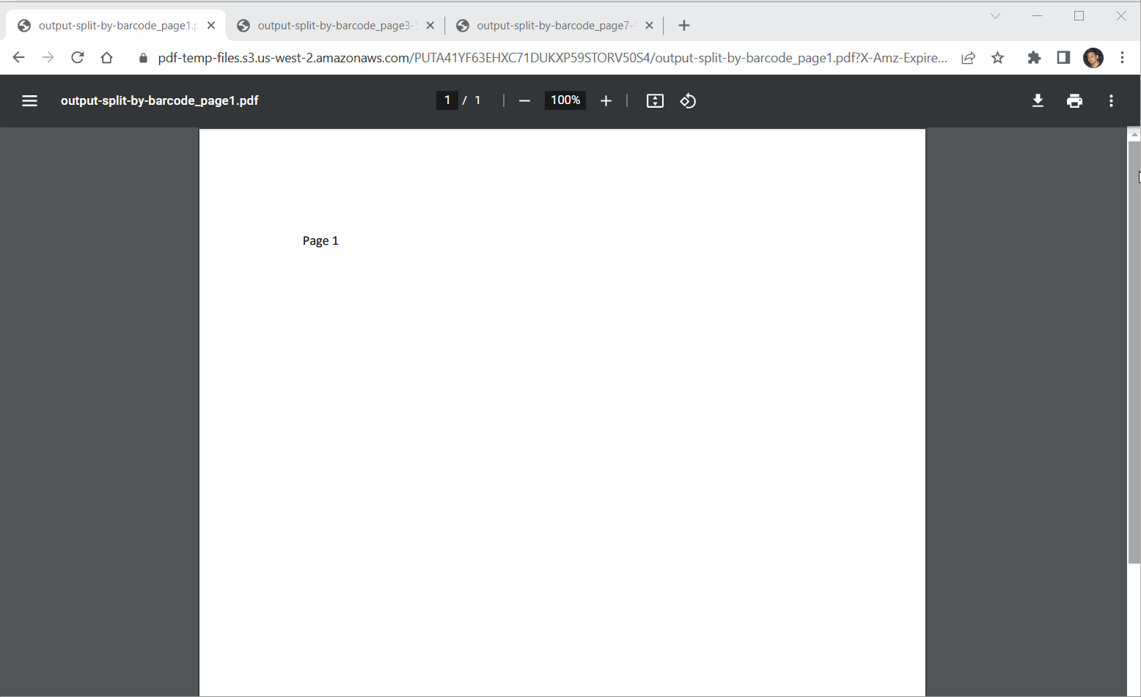Viewport: 1141px width, 697px height.
Task: Open the extensions puzzle menu
Action: [x=1034, y=58]
